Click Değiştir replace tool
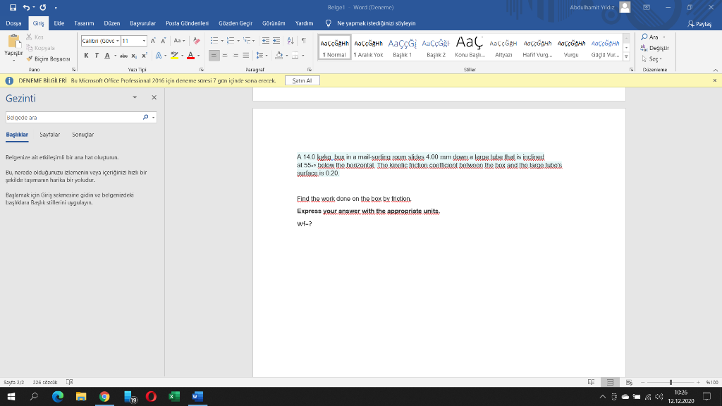The image size is (722, 406). 655,48
